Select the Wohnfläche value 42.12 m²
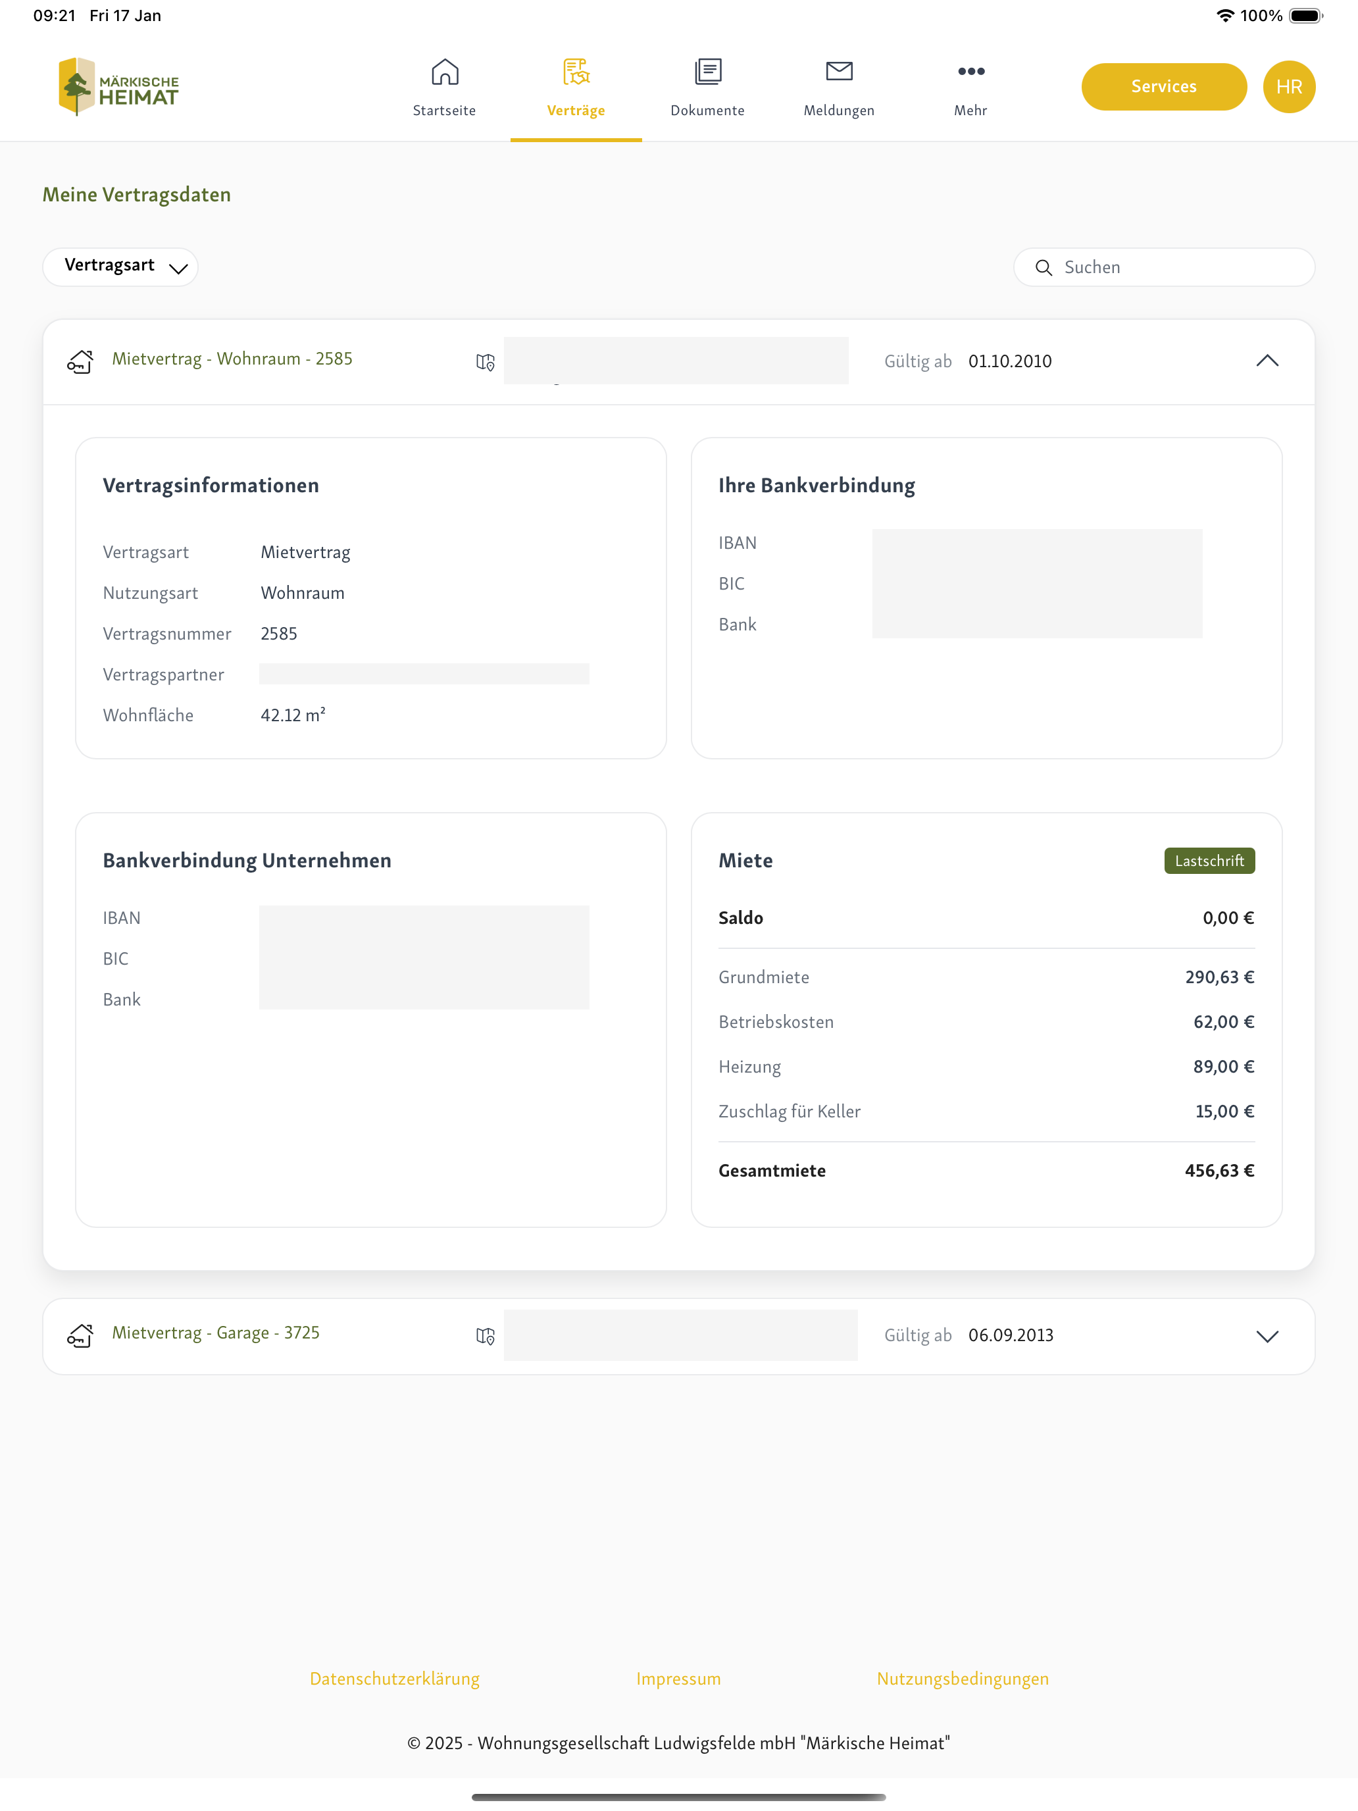This screenshot has height=1811, width=1358. 293,715
